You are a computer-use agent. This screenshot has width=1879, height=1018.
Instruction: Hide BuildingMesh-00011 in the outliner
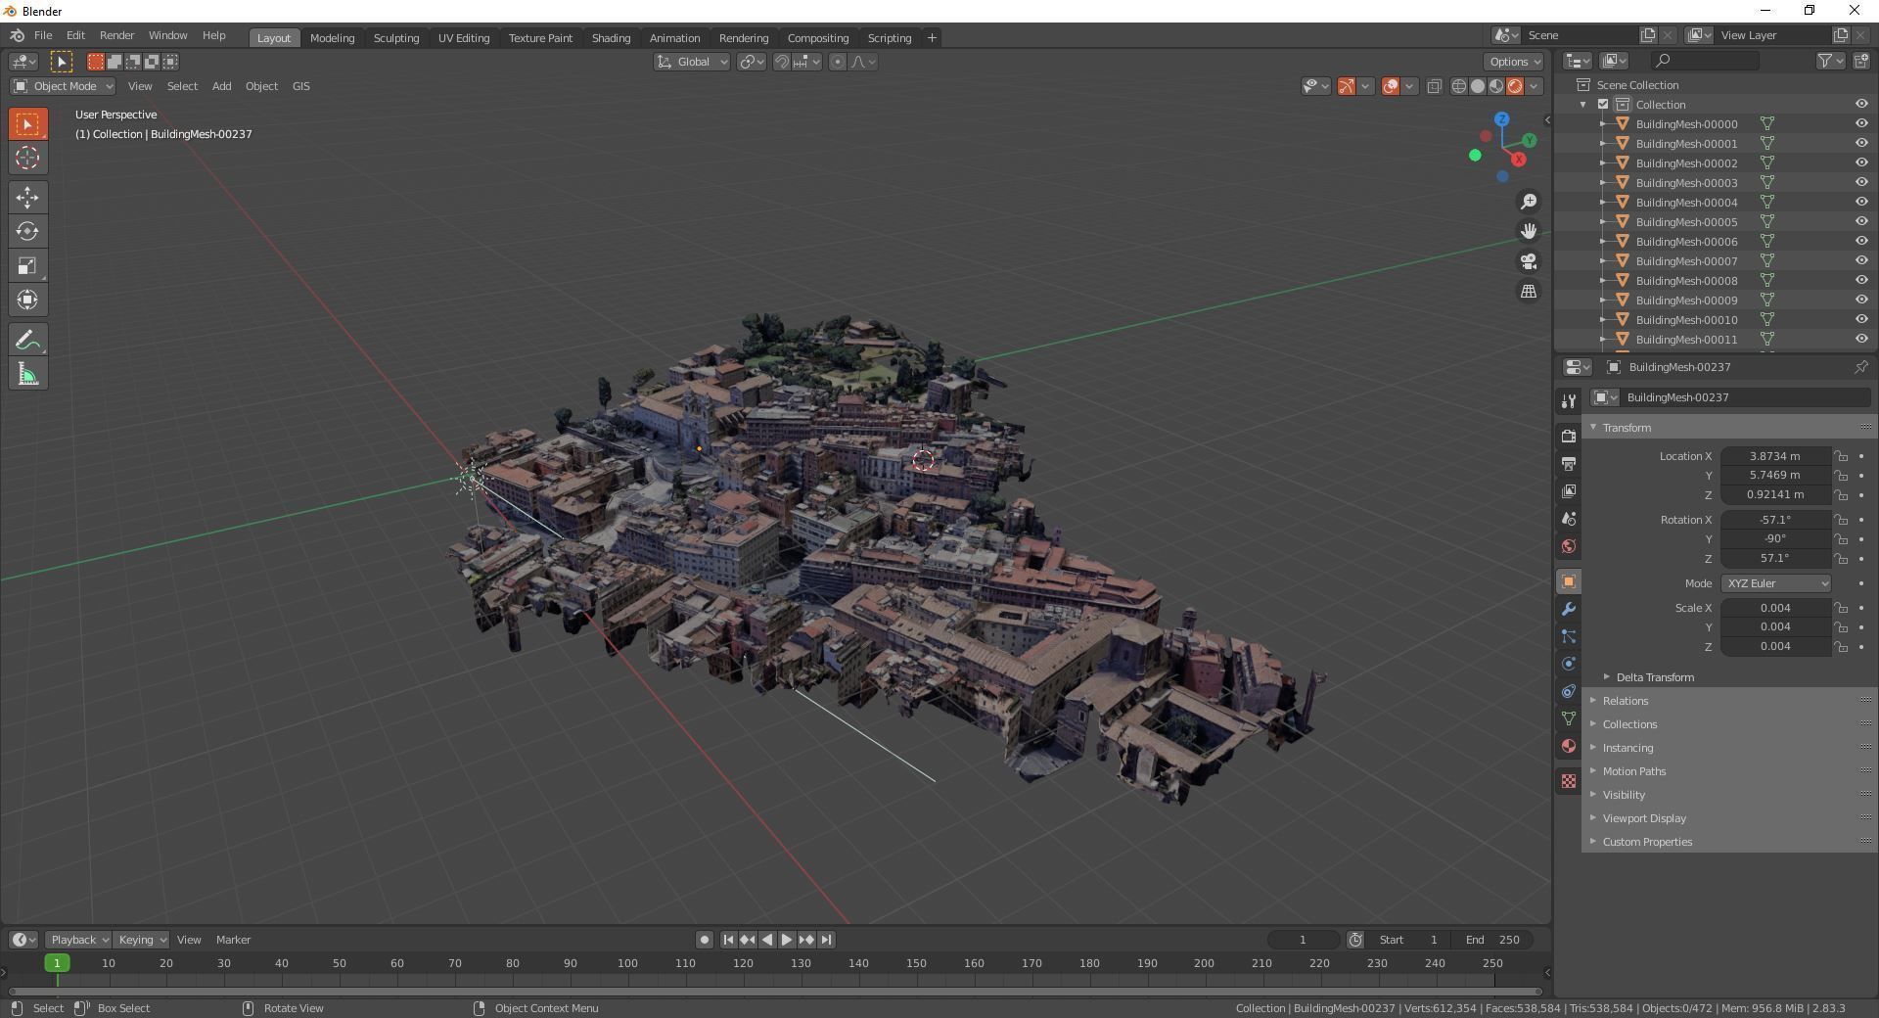coord(1861,340)
